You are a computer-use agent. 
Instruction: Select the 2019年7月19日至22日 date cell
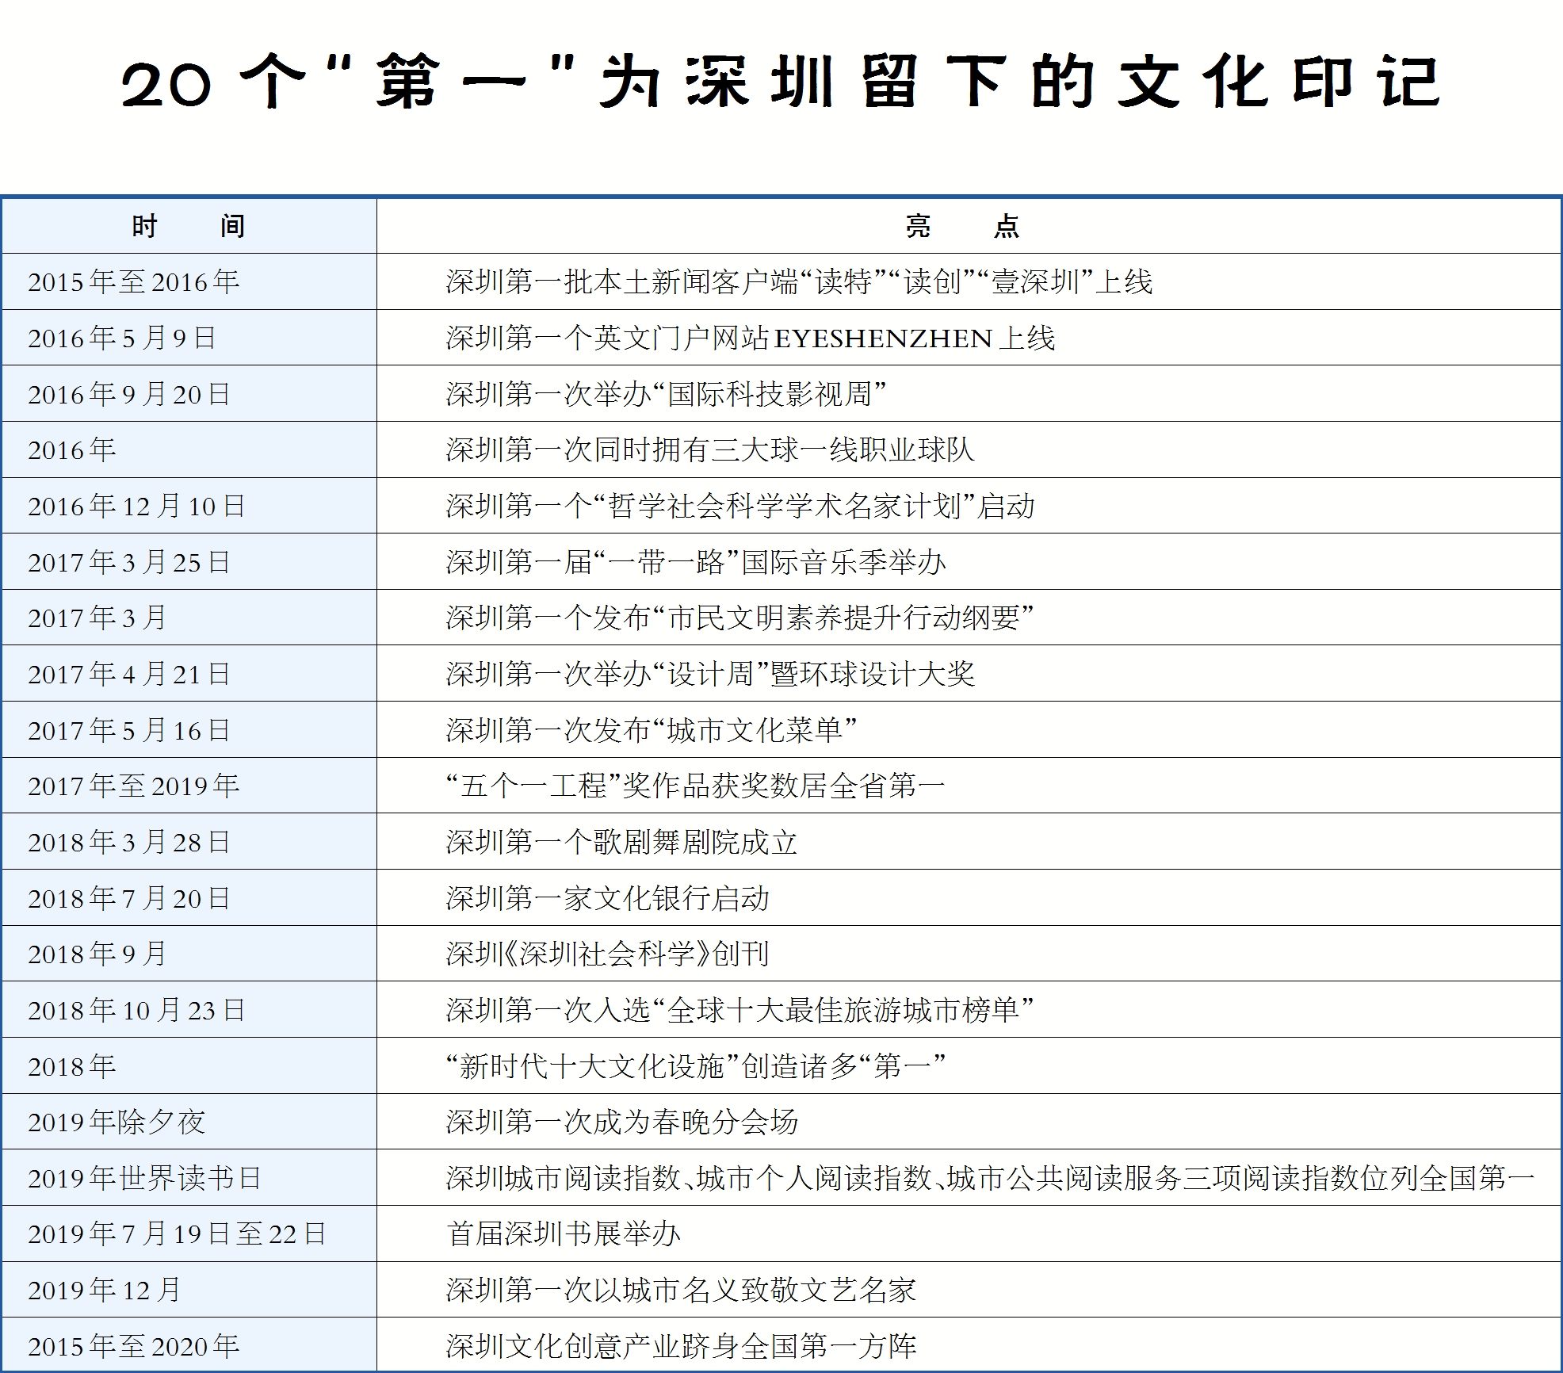tap(177, 1234)
